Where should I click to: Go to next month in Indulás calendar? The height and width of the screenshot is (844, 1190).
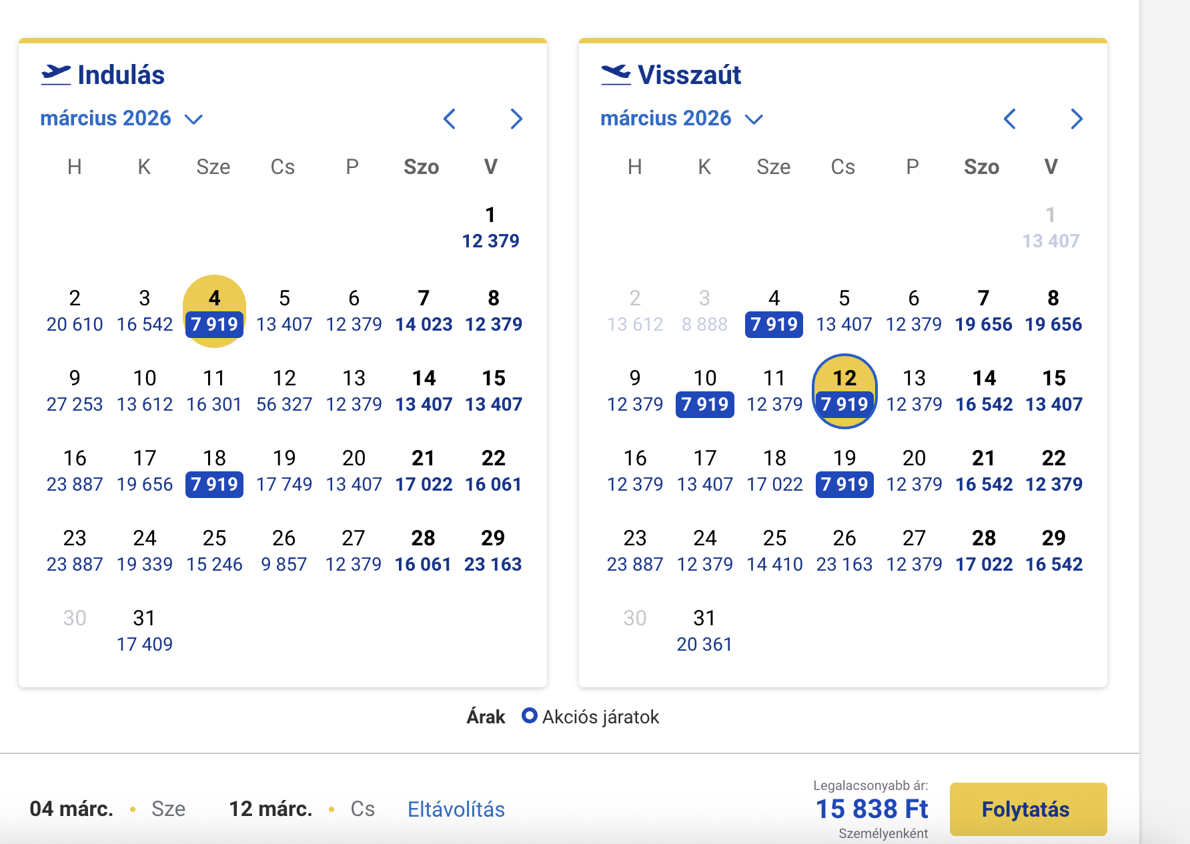(x=516, y=119)
